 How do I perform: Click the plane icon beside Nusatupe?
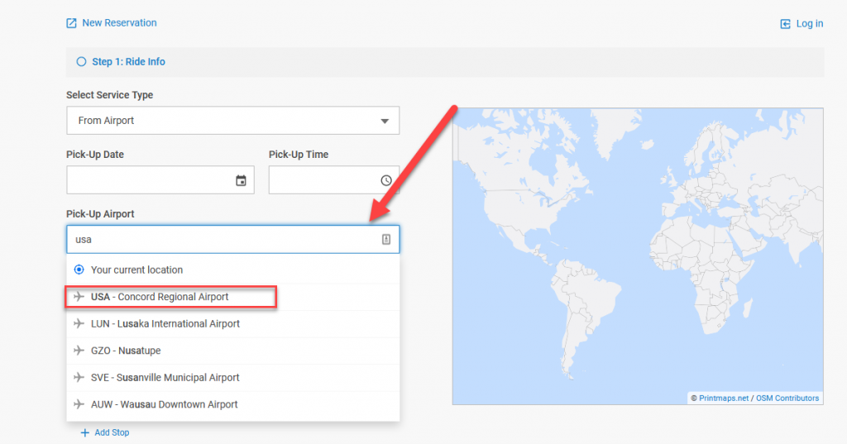pos(79,351)
